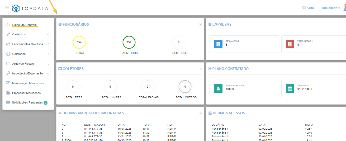Click the red inactive companies icon

pyautogui.click(x=290, y=44)
